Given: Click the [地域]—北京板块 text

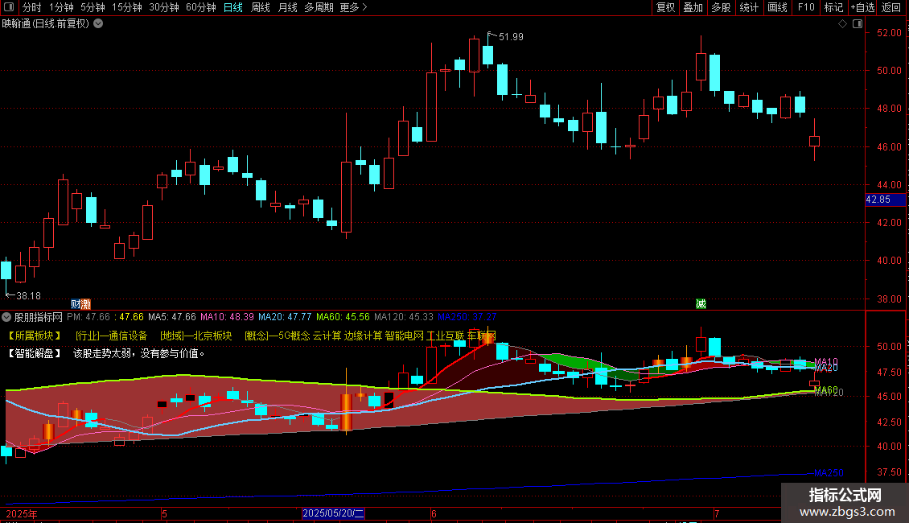Looking at the screenshot, I should pos(196,336).
